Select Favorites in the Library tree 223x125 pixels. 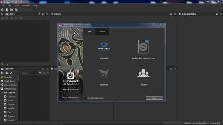[x=8, y=77]
